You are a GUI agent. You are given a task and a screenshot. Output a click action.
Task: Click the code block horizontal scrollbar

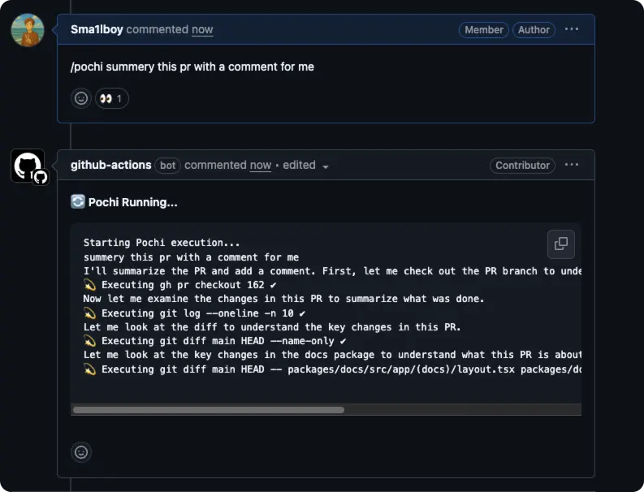[209, 410]
